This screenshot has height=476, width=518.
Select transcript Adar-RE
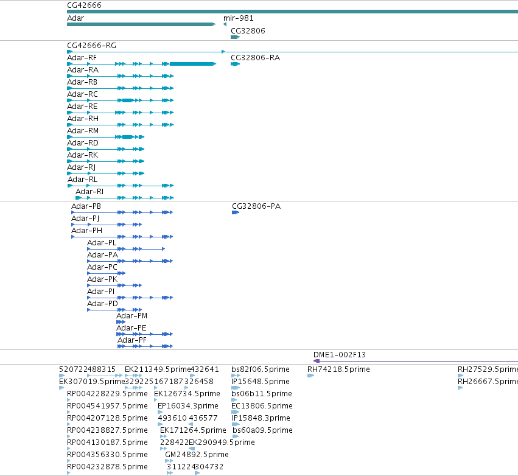82,107
